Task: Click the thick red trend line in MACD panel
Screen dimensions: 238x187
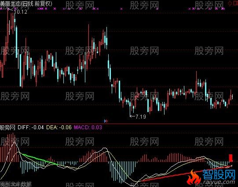Action: 186,173
